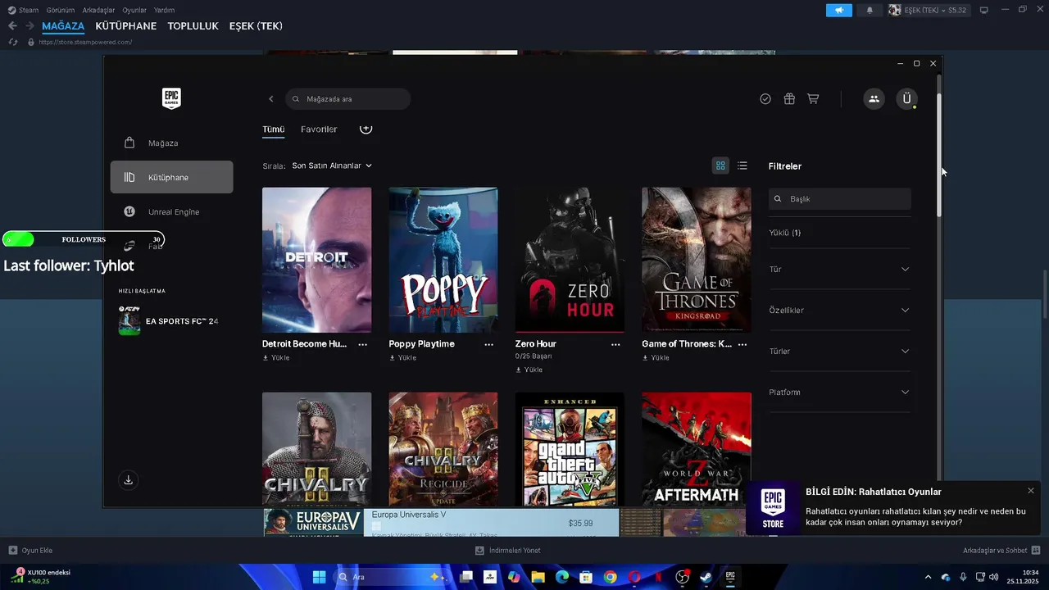This screenshot has width=1049, height=590.
Task: Expand the Türler filter
Action: pyautogui.click(x=840, y=351)
